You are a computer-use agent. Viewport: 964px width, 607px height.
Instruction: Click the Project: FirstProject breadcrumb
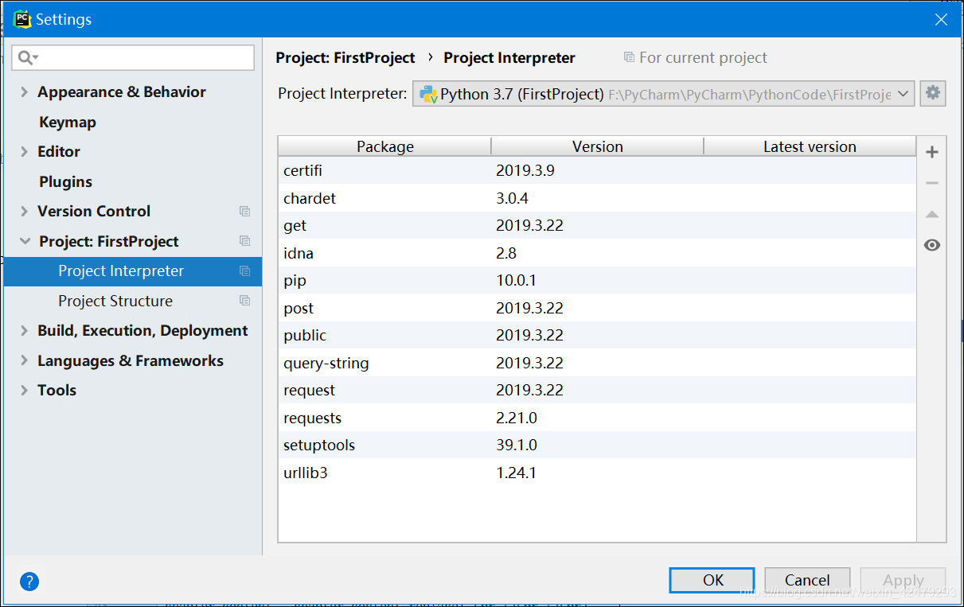(345, 57)
